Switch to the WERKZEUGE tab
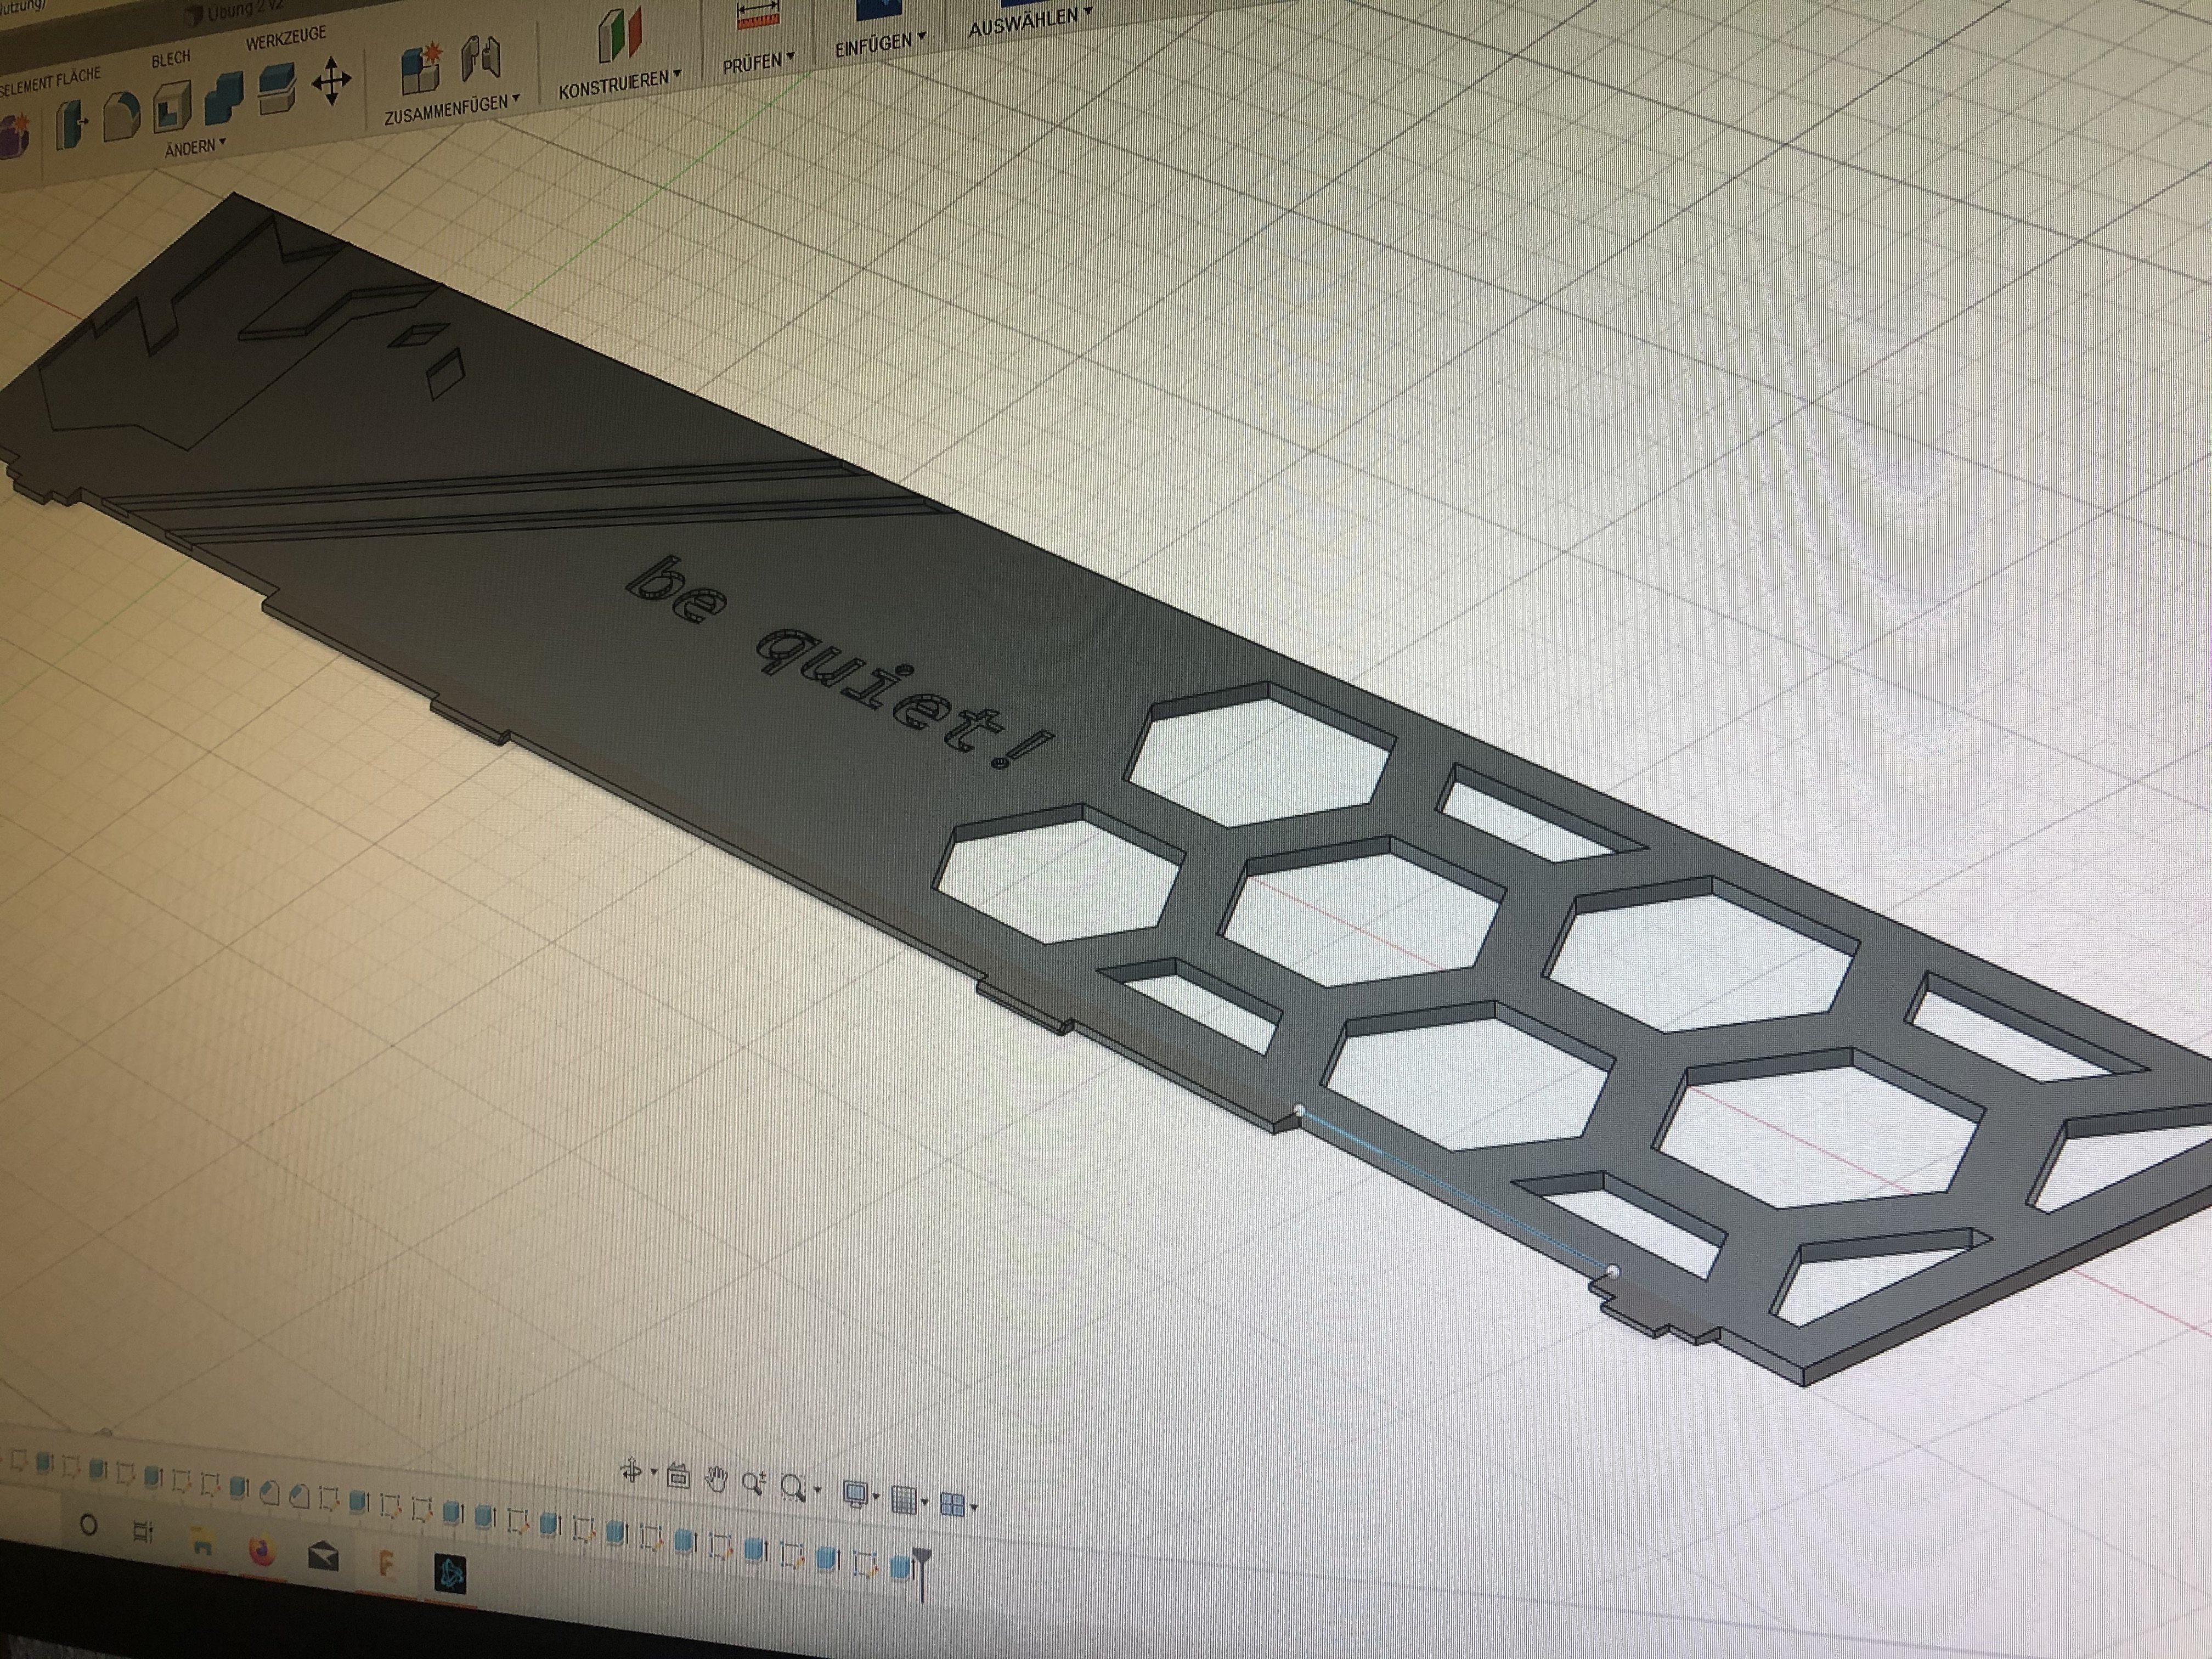This screenshot has height=1659, width=2212. 286,39
